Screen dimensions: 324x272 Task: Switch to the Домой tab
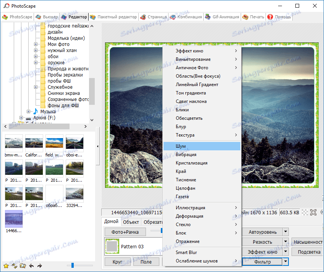click(x=111, y=222)
